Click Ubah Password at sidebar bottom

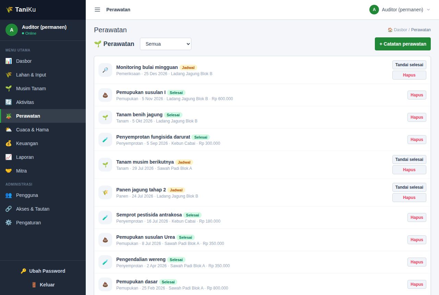tap(43, 271)
